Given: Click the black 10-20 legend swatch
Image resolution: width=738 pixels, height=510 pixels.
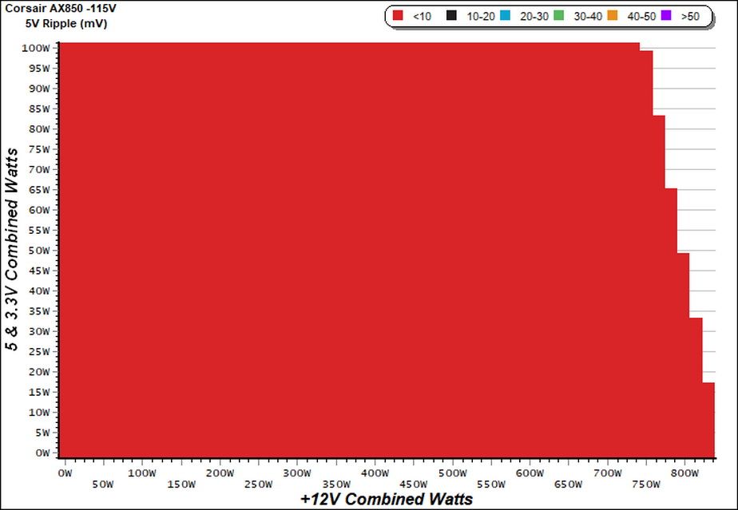Looking at the screenshot, I should 451,15.
